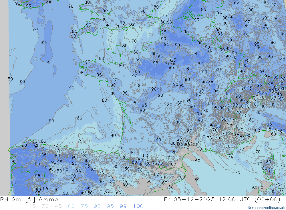Open the weatheronline.co.uk link
The width and height of the screenshot is (286, 210).
pyautogui.click(x=266, y=208)
